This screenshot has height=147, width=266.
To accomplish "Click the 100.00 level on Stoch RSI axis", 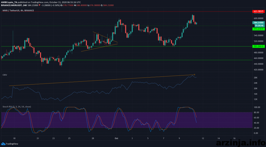I will coord(257,107).
